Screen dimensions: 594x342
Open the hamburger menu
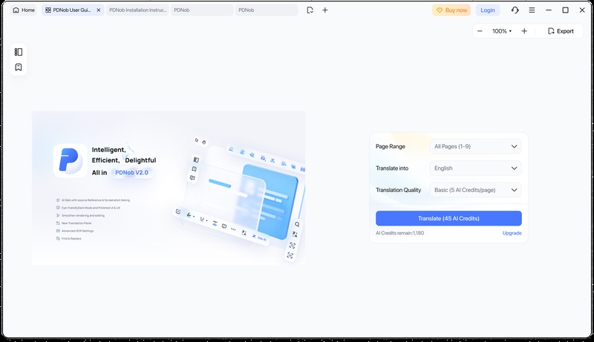click(x=532, y=10)
